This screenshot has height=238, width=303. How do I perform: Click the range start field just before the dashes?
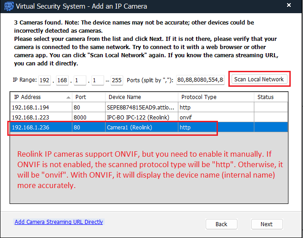pyautogui.click(x=96, y=80)
